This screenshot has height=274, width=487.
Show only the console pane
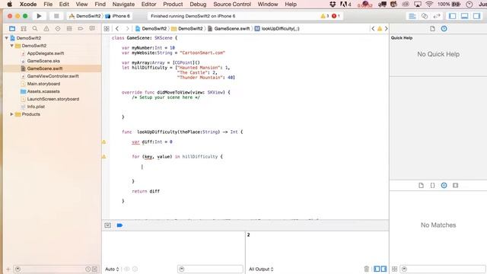click(x=384, y=269)
